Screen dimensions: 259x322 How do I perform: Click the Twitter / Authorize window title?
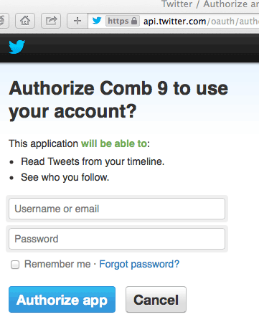(210, 4)
